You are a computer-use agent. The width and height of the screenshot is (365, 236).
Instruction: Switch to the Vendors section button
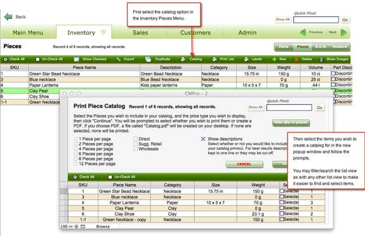[x=340, y=47]
